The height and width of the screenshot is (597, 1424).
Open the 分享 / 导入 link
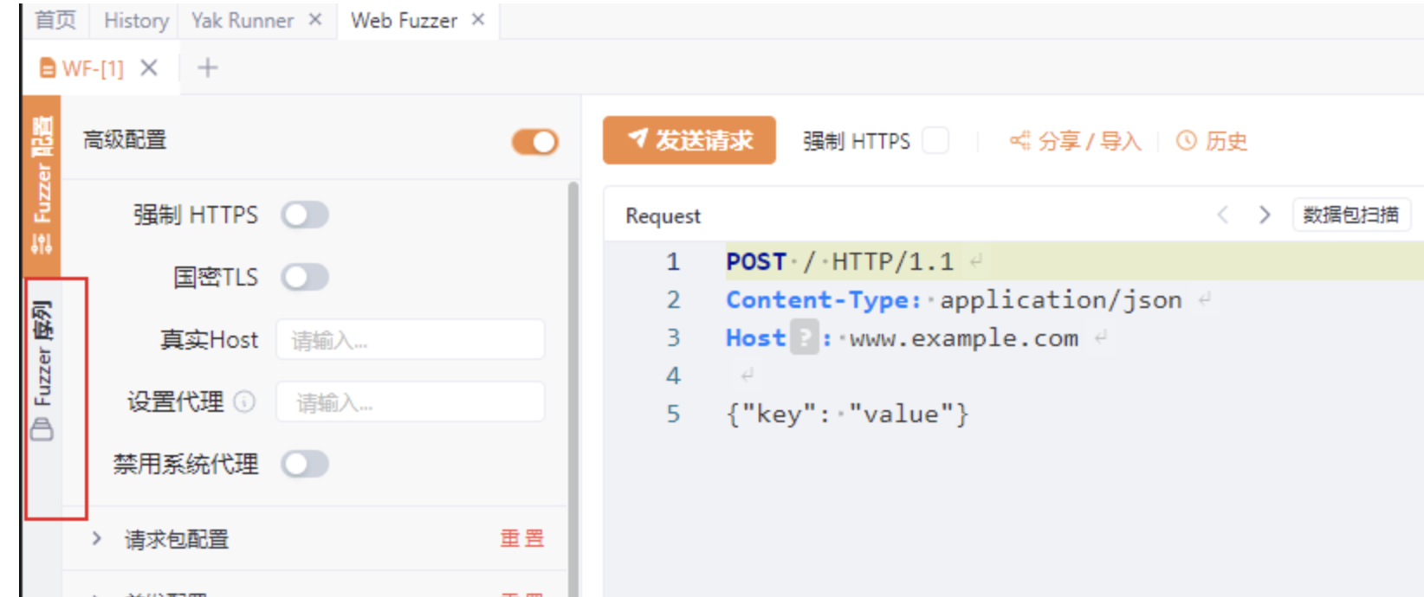(1076, 141)
